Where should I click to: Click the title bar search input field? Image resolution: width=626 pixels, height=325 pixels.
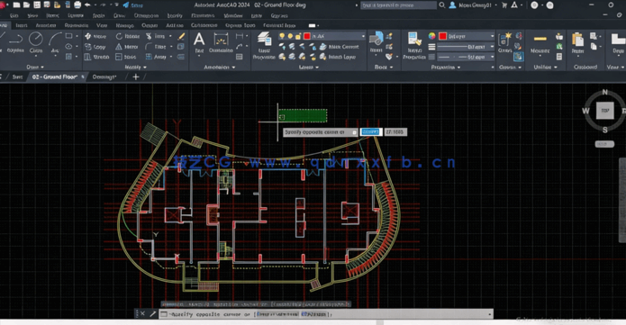coord(398,5)
